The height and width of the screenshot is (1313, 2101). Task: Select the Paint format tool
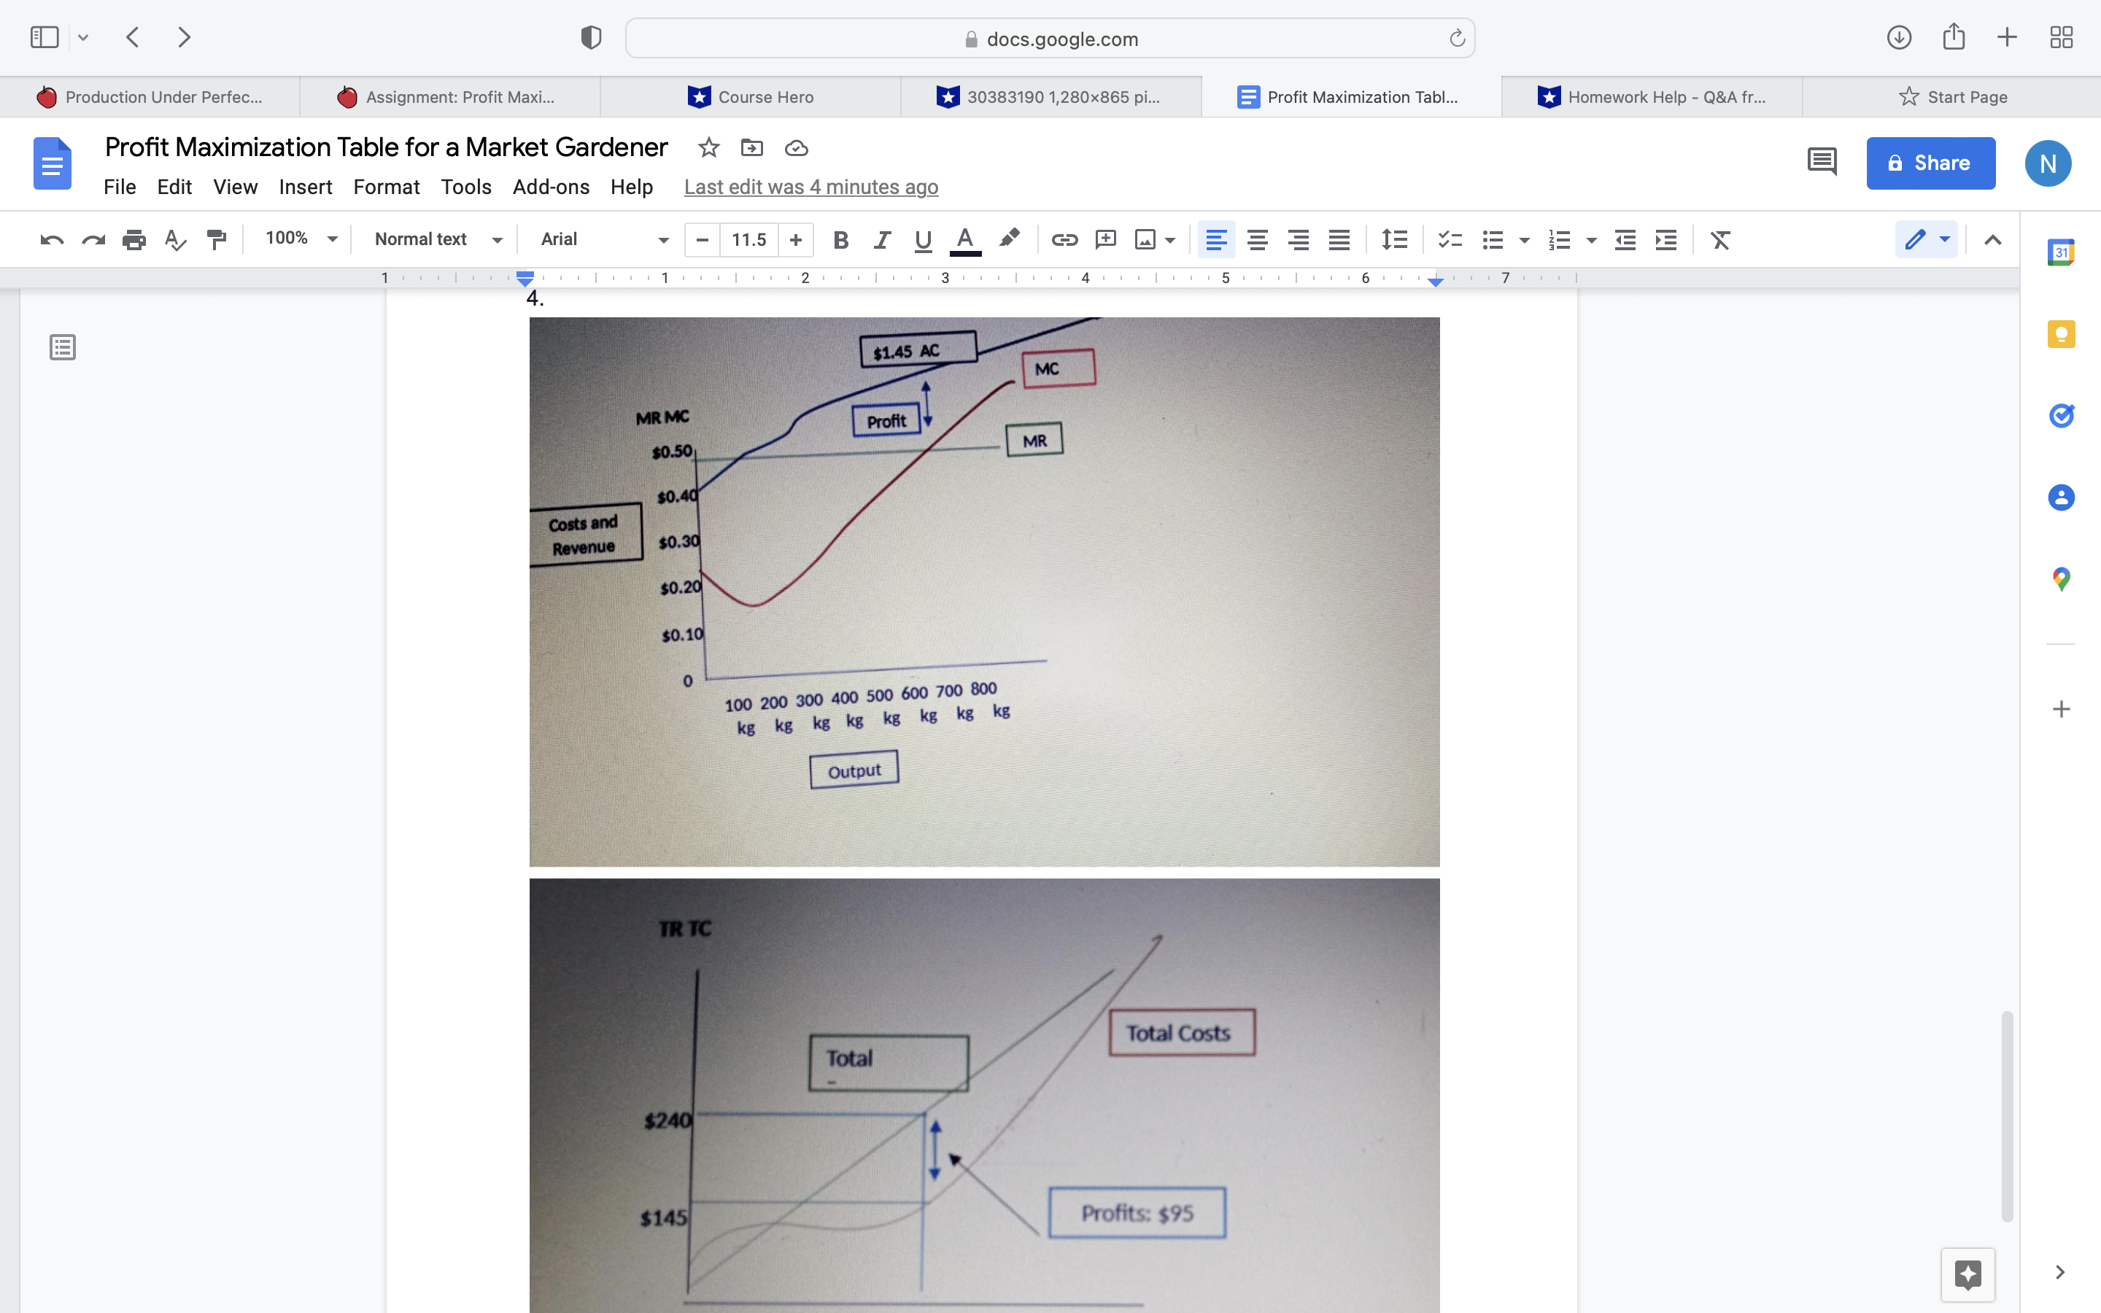click(x=216, y=240)
